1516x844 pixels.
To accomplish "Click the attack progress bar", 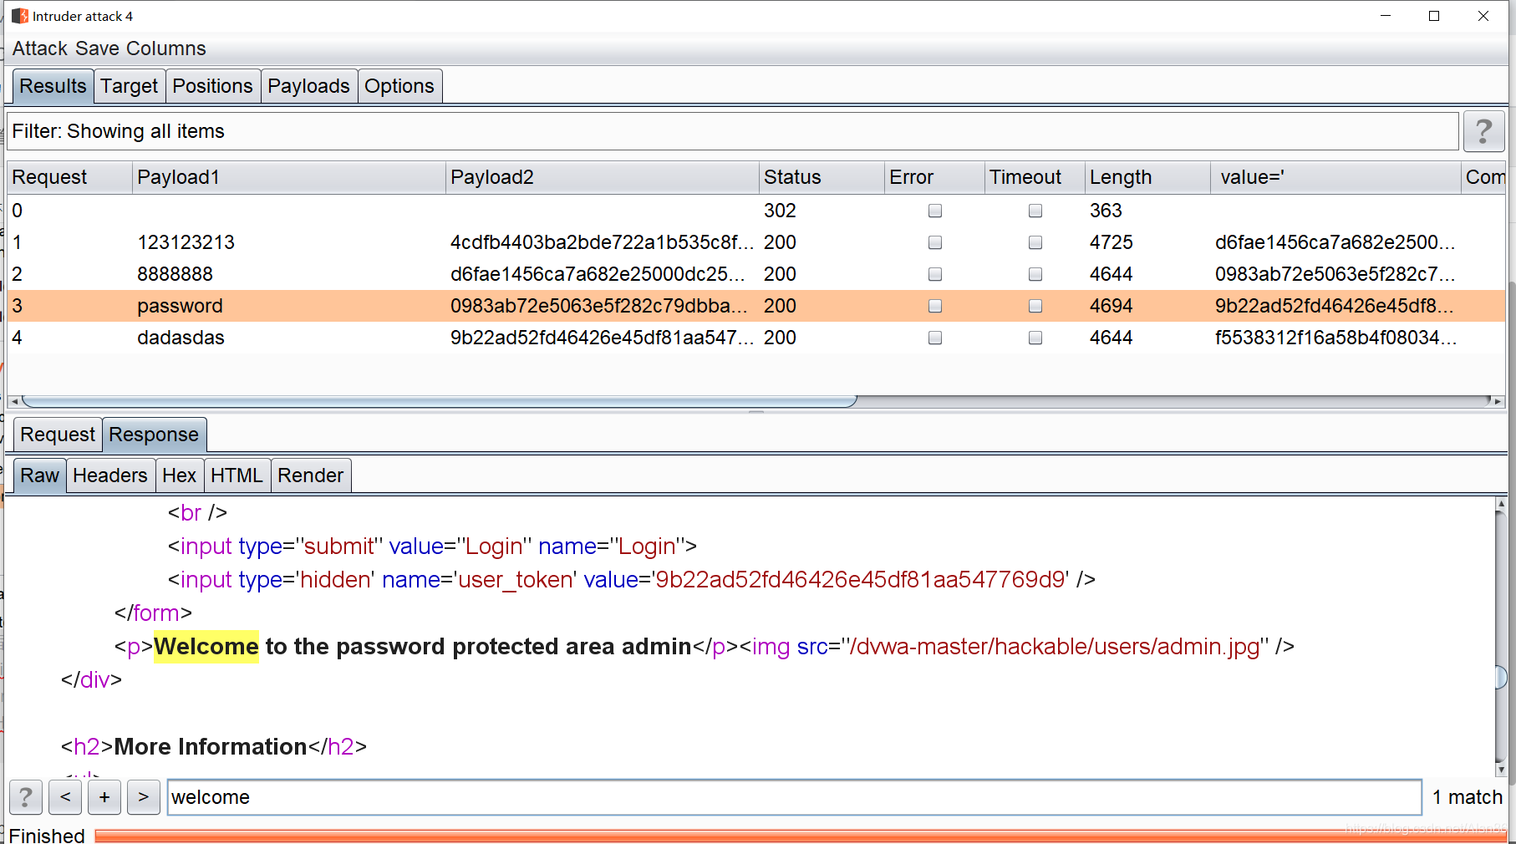I will (x=801, y=836).
